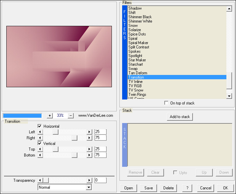Screen dimensions: 236x194
Task: Enable On top of stack checkbox
Action: coord(166,103)
